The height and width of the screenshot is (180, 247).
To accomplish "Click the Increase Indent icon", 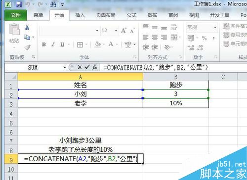I will [155, 47].
